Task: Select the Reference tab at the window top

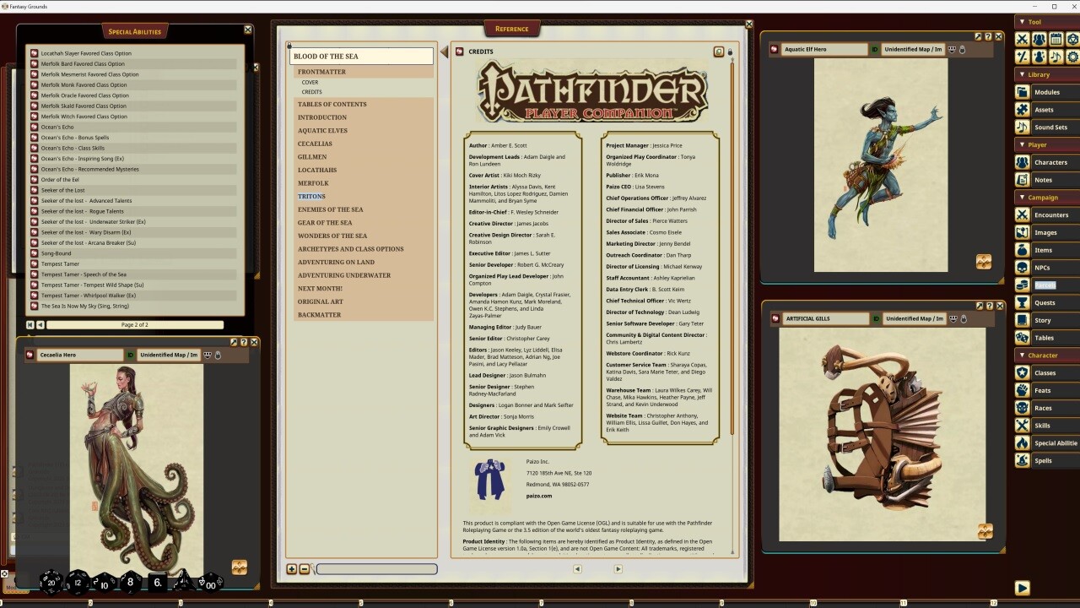Action: point(512,28)
